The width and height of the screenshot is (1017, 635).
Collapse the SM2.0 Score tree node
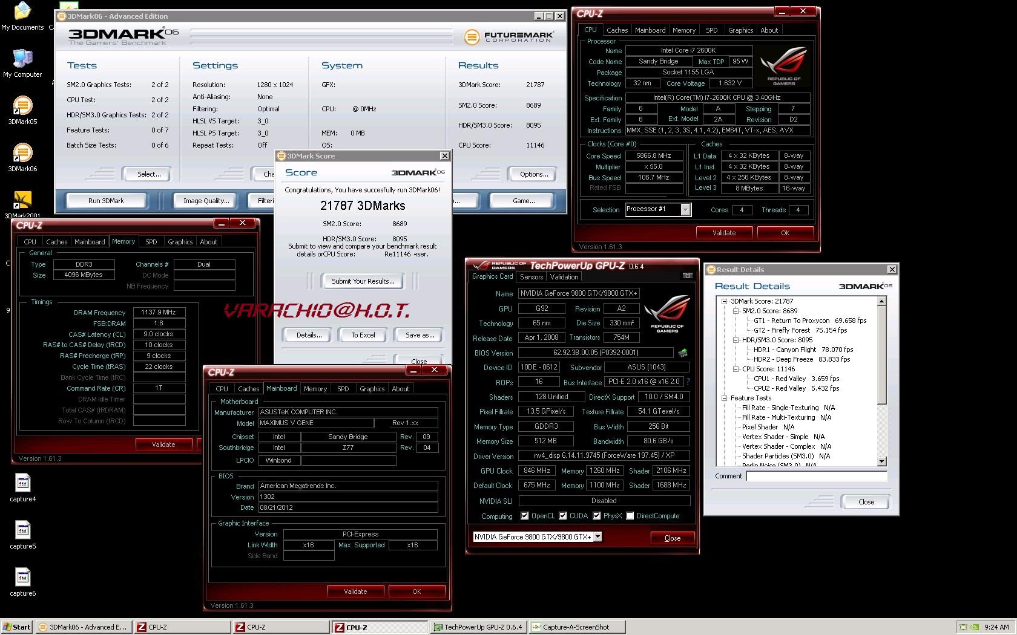(x=736, y=311)
